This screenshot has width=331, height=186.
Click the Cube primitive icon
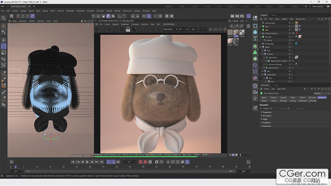[x=255, y=32]
